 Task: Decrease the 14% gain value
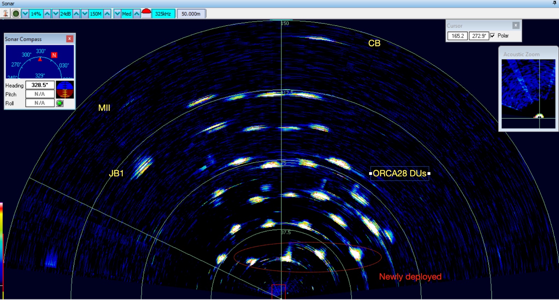click(x=25, y=14)
